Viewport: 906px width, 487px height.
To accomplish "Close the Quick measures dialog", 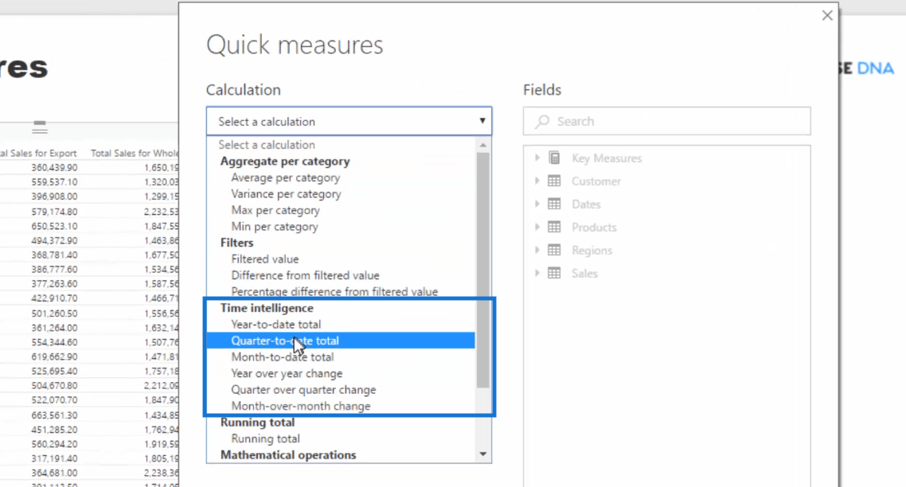I will (827, 16).
